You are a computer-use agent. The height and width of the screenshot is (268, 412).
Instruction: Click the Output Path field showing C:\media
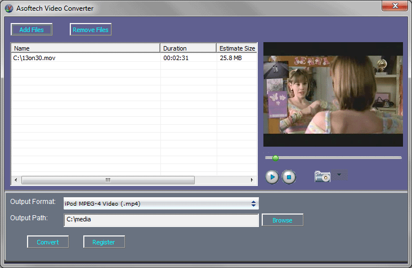tap(161, 220)
